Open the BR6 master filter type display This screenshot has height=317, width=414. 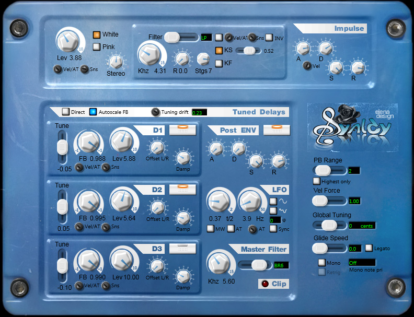[x=281, y=265]
